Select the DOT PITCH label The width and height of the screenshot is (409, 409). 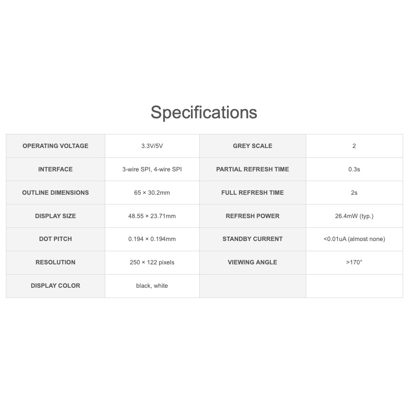56,239
